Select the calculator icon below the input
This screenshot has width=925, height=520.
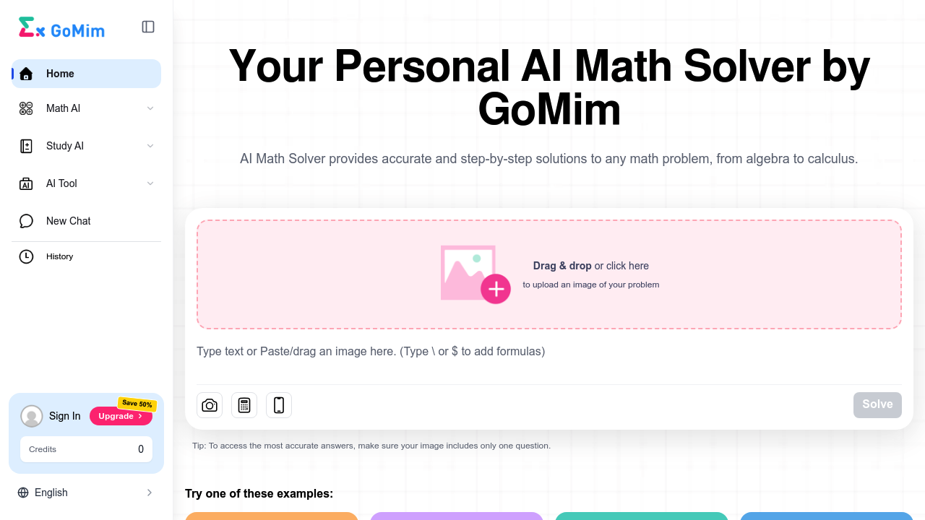[x=244, y=405]
